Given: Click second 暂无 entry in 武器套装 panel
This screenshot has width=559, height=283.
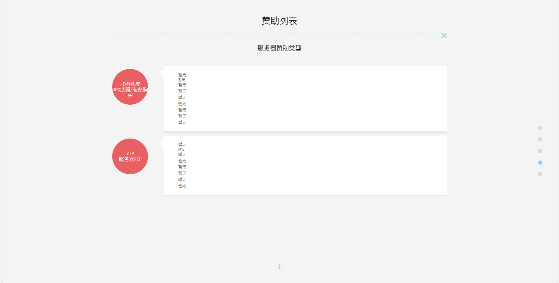Looking at the screenshot, I should click(x=182, y=80).
